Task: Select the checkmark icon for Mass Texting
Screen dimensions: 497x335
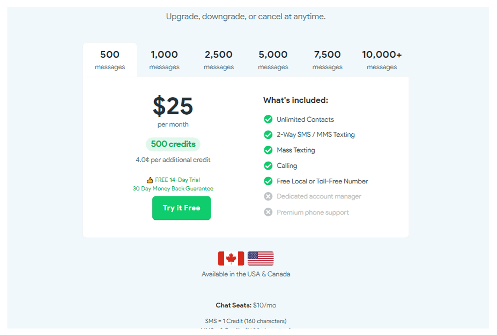Action: pyautogui.click(x=268, y=150)
